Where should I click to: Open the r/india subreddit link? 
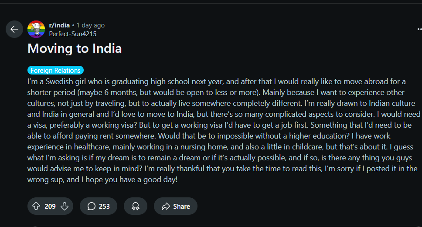click(x=59, y=25)
